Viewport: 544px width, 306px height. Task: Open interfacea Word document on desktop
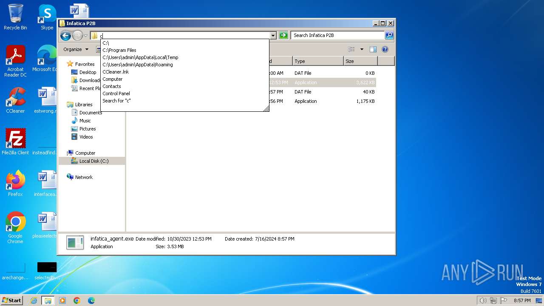click(46, 184)
